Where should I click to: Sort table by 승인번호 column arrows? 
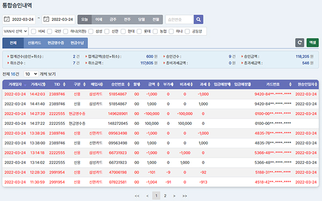(x=129, y=84)
